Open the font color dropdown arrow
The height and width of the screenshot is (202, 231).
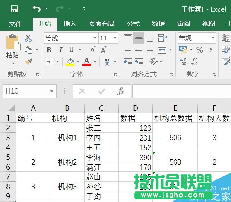[95, 62]
